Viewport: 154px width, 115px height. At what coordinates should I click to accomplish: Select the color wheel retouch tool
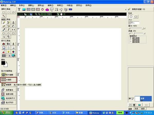tap(13, 52)
